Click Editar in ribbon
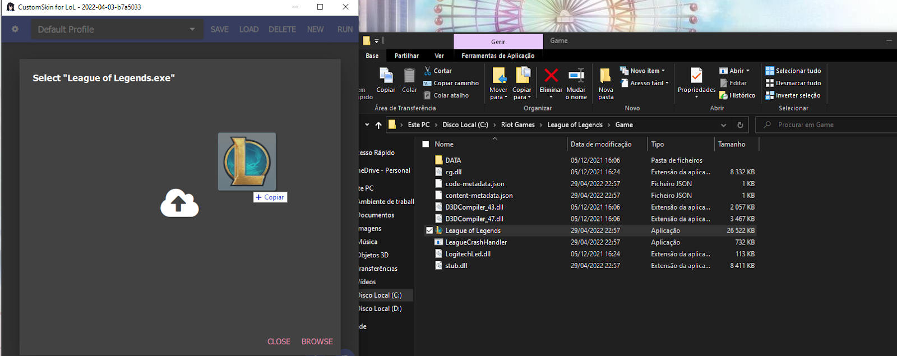The width and height of the screenshot is (897, 356). (733, 83)
